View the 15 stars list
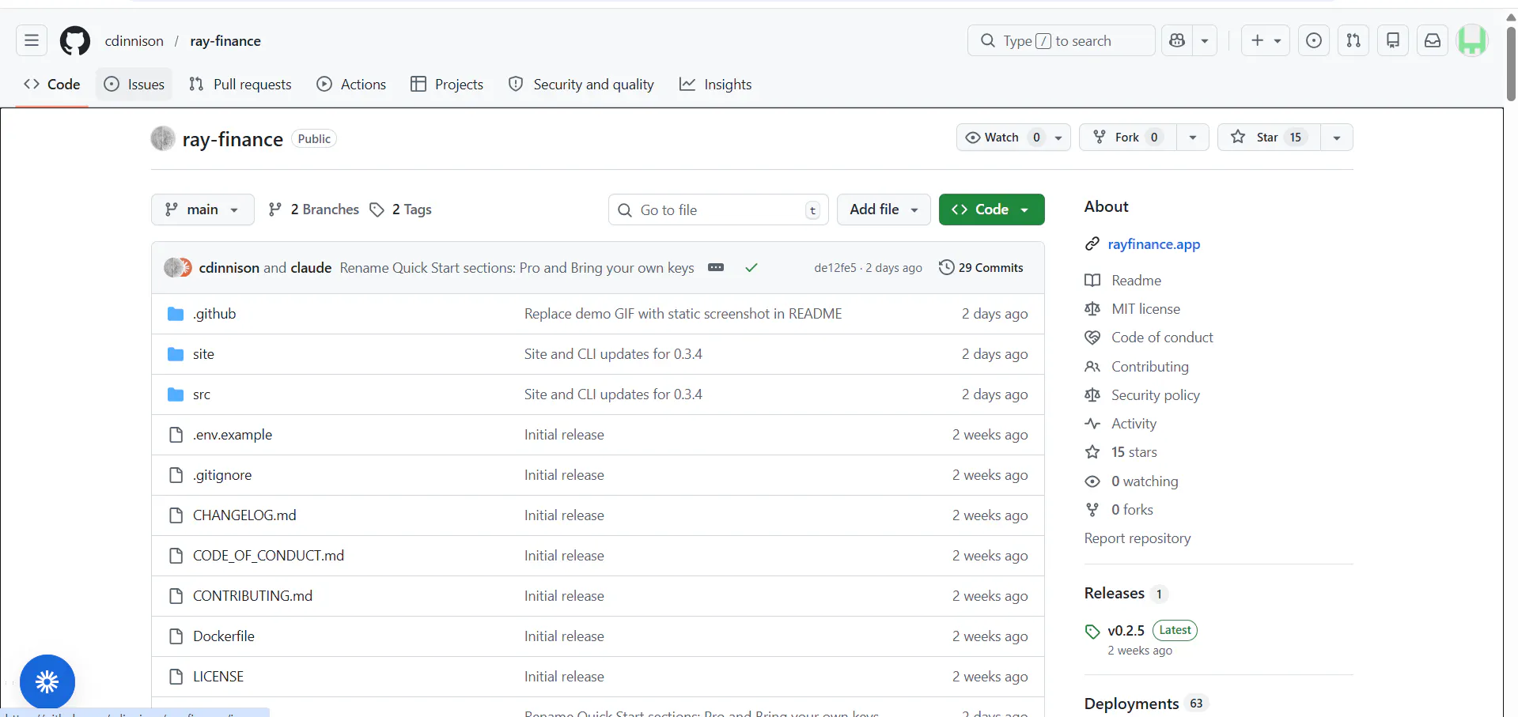Viewport: 1518px width, 717px height. click(1134, 452)
